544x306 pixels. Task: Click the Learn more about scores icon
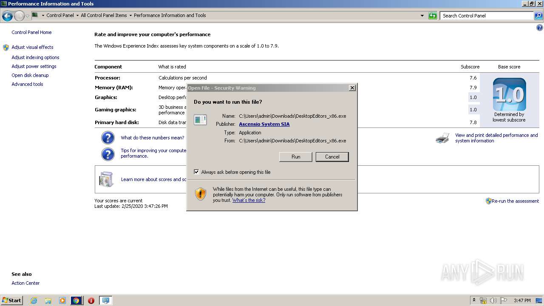click(106, 179)
